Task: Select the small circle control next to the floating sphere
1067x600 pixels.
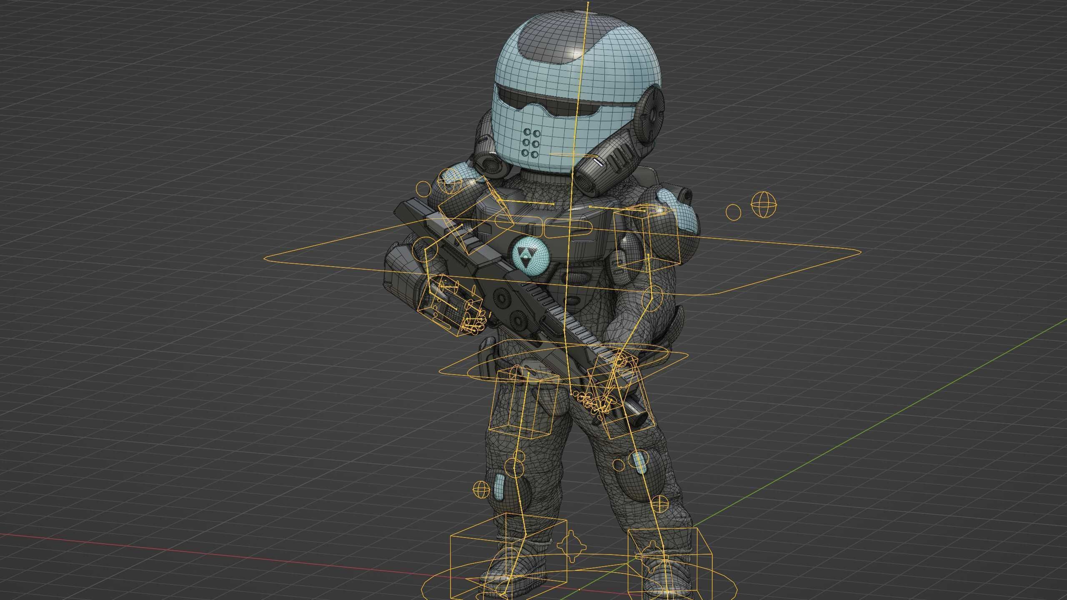Action: point(734,212)
